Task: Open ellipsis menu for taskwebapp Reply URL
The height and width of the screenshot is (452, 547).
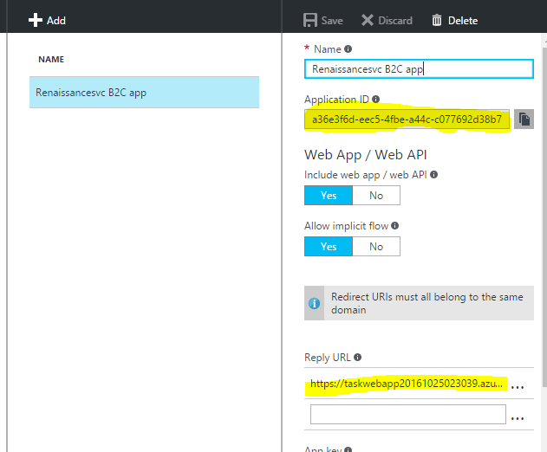Action: tap(518, 384)
